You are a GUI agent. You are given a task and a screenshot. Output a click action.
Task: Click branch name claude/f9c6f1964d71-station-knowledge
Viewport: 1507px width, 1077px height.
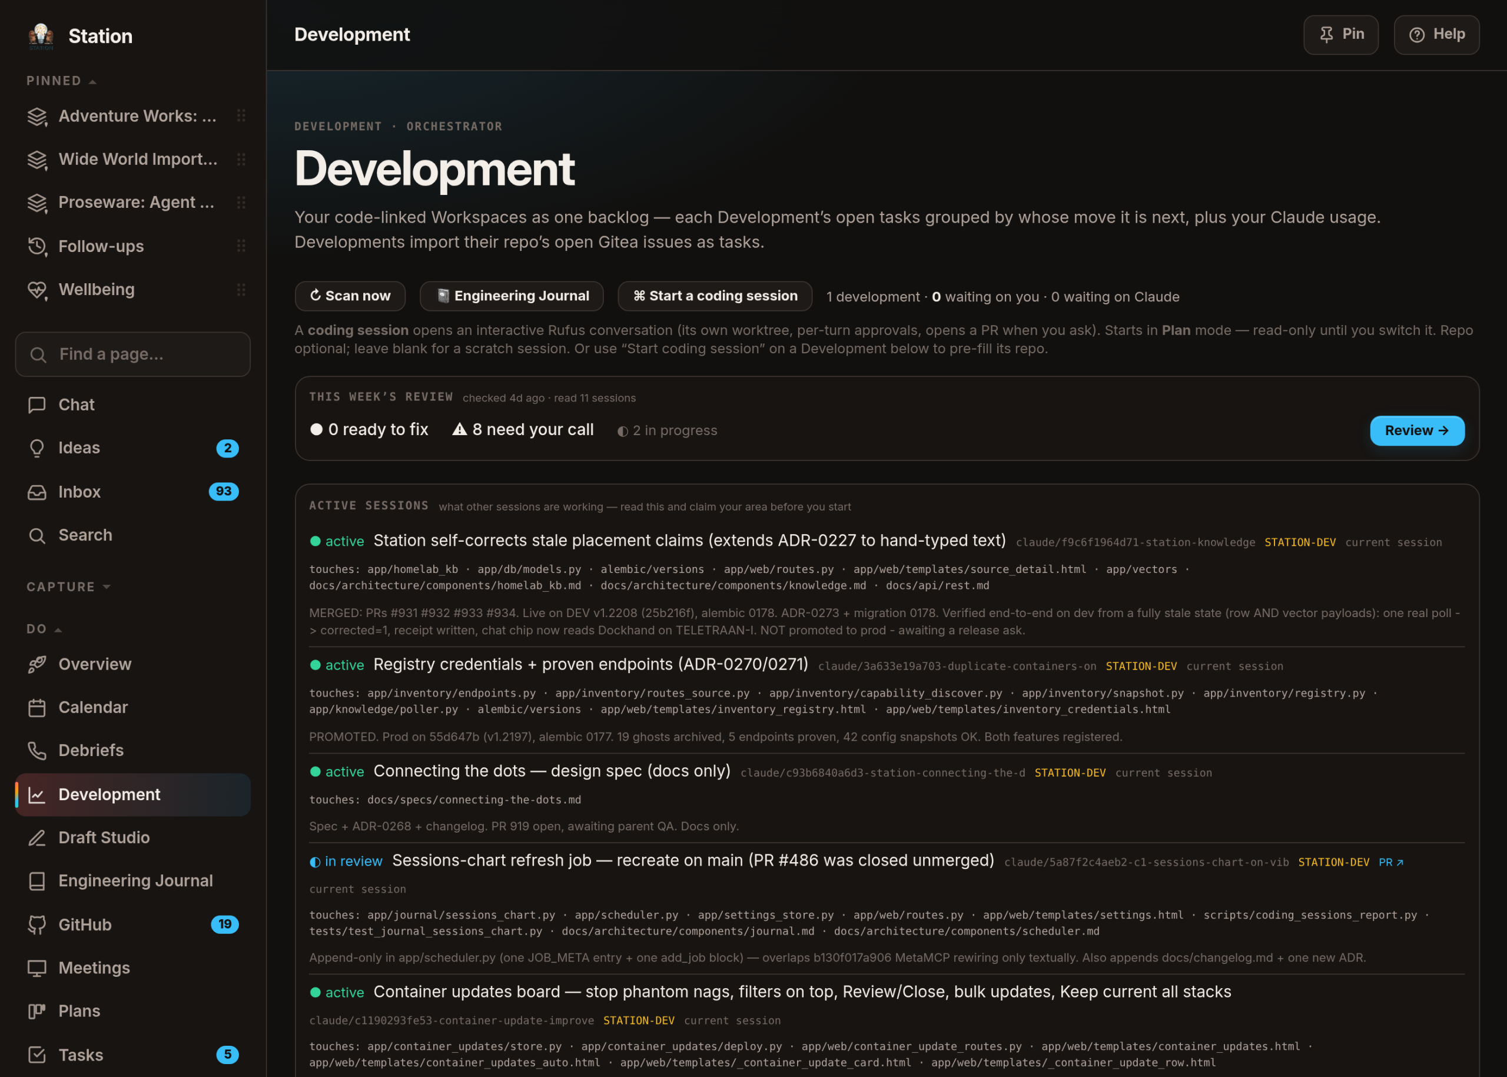click(x=1136, y=542)
